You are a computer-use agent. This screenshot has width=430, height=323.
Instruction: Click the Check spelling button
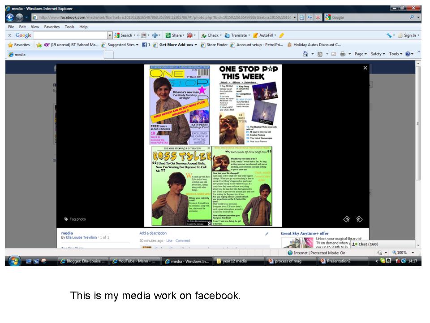pyautogui.click(x=210, y=35)
